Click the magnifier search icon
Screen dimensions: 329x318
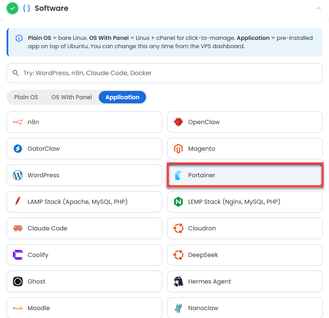tap(15, 73)
